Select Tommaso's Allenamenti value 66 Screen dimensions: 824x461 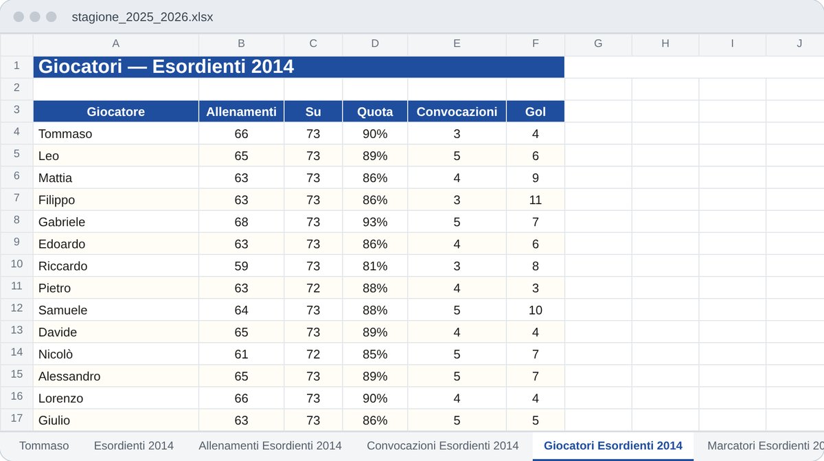241,134
